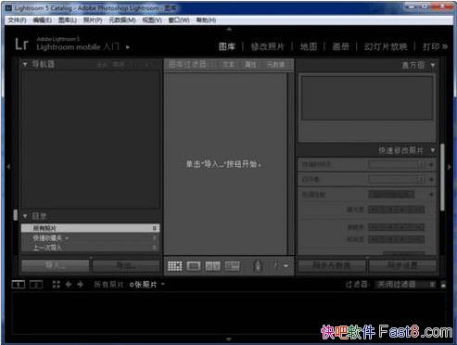Open the white balance combo box
Viewport: 457px width, 345px height.
[x=397, y=180]
